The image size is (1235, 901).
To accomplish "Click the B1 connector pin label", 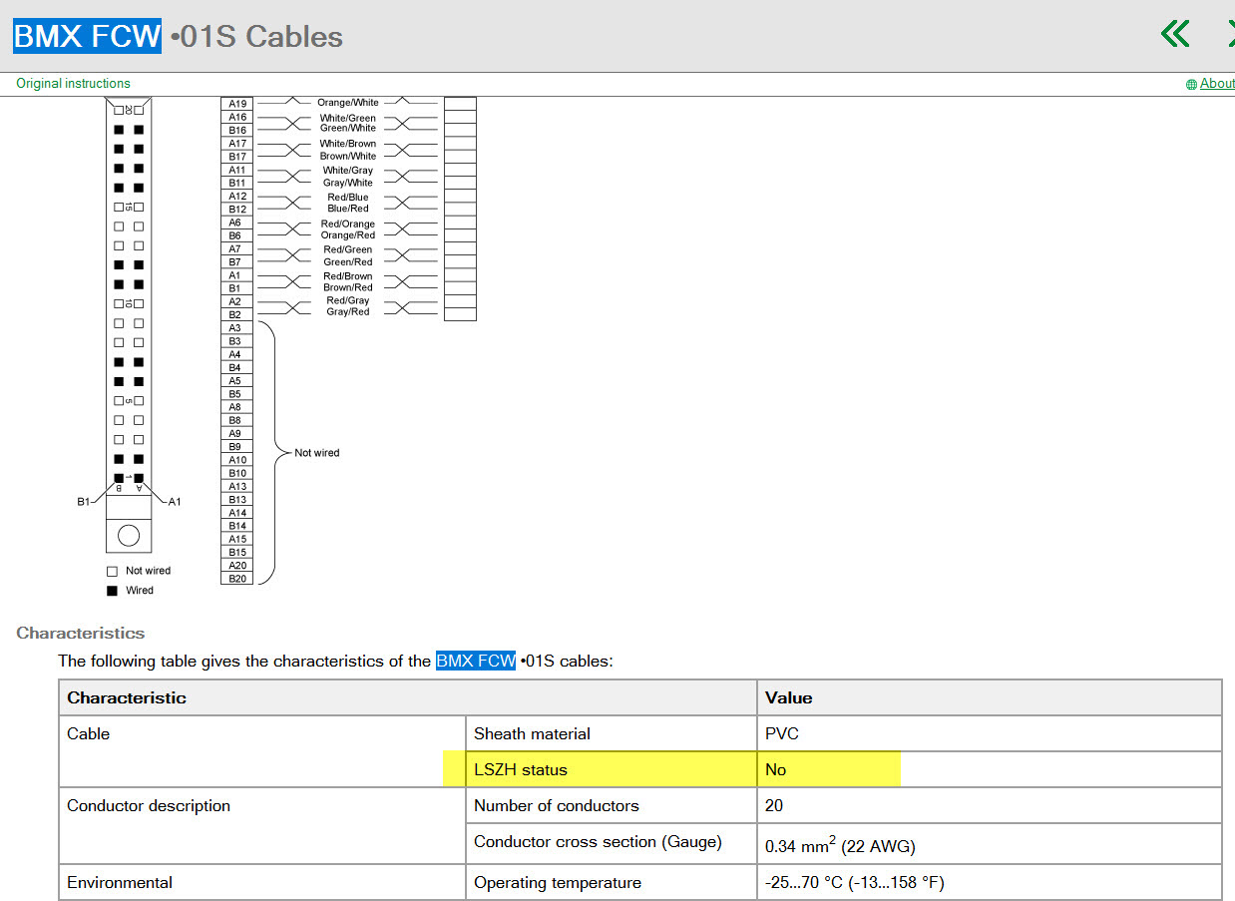I will (84, 501).
